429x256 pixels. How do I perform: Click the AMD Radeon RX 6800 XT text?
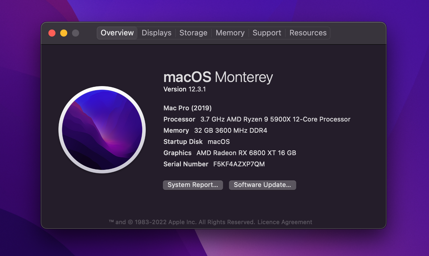[246, 153]
